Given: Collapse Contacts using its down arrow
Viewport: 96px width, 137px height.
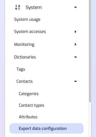Looking at the screenshot, I should [75, 81].
